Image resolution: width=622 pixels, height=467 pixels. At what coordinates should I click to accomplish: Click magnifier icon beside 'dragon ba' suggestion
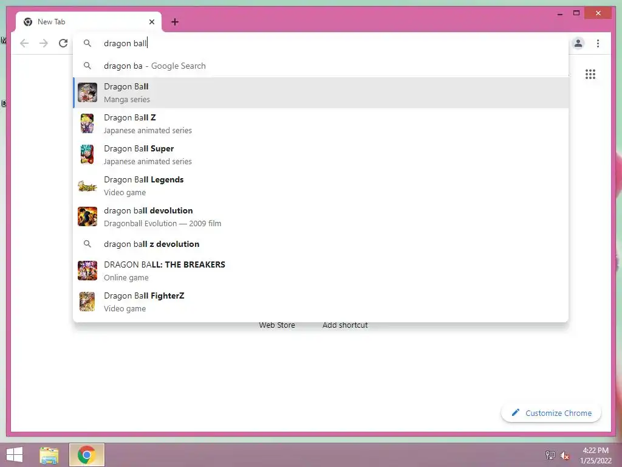87,66
